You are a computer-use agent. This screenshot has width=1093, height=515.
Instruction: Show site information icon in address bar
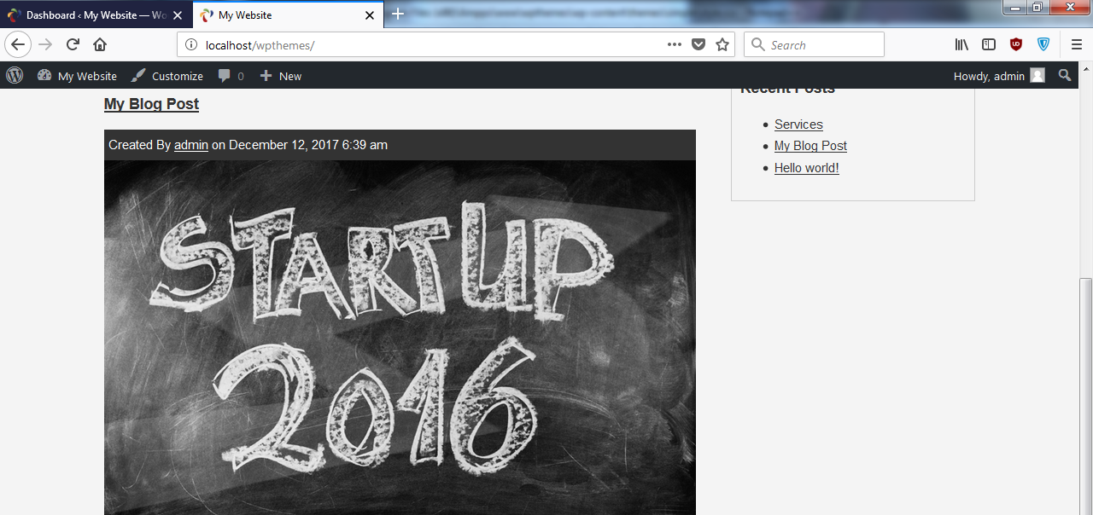191,45
